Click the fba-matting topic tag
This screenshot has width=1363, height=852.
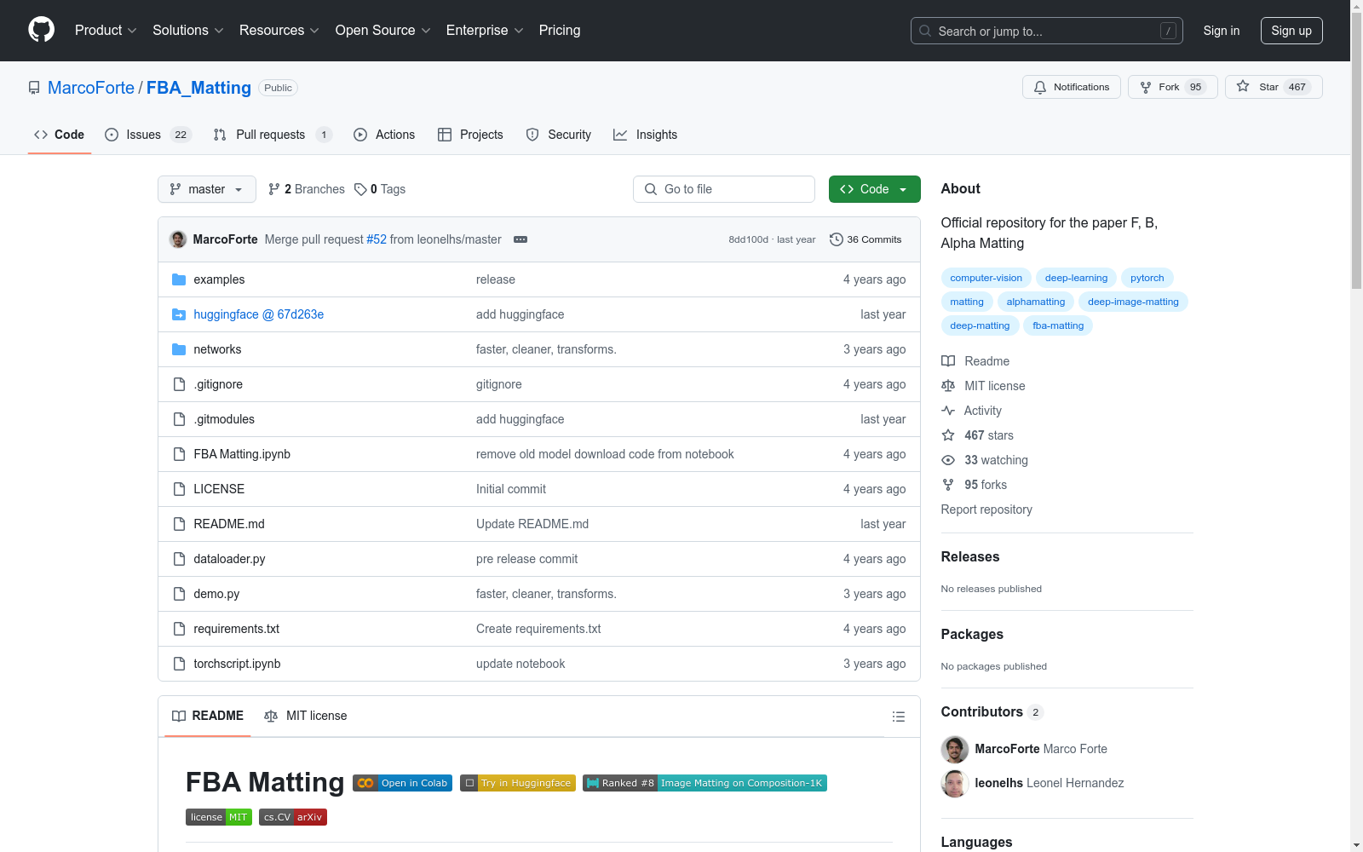click(x=1058, y=325)
